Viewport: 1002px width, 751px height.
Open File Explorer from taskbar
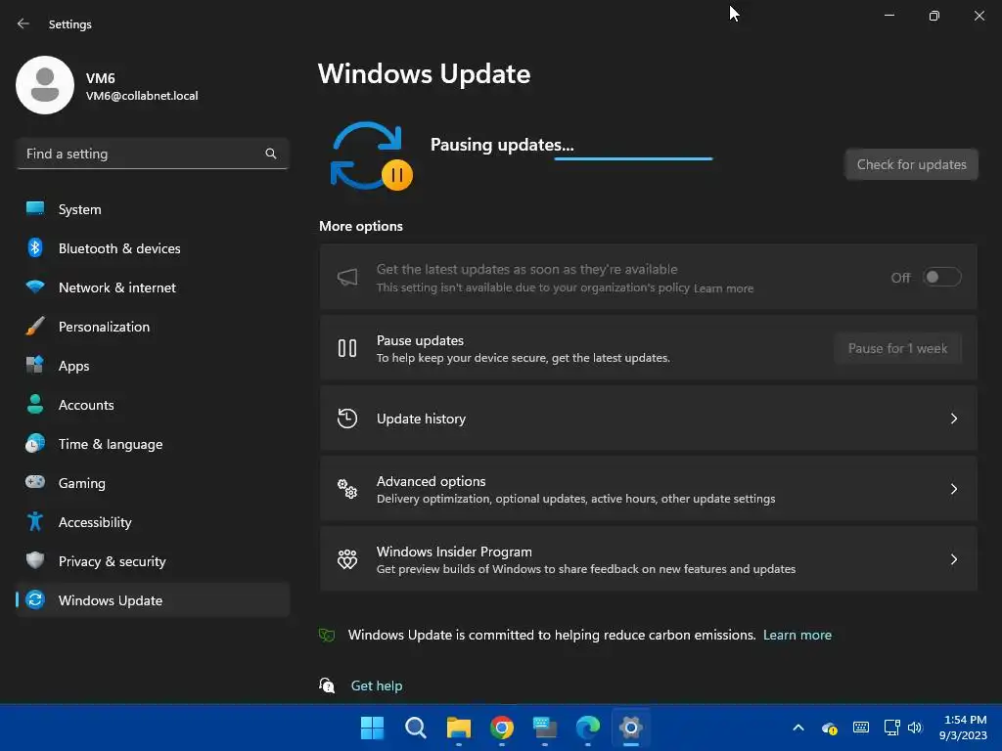tap(458, 728)
